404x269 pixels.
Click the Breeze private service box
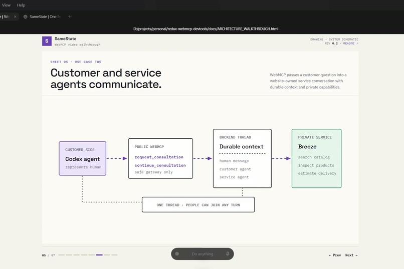coord(316,158)
